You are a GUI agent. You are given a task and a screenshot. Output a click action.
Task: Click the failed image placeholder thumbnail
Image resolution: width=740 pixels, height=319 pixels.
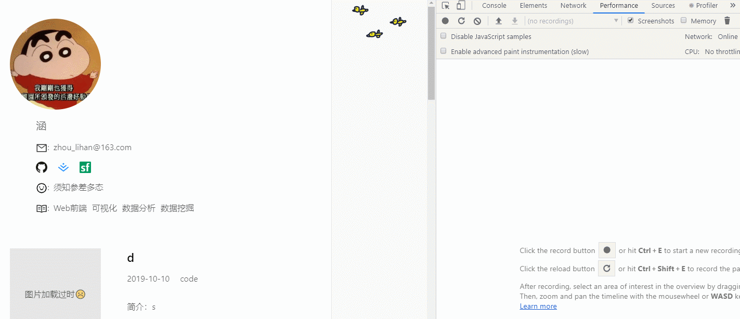click(x=55, y=284)
